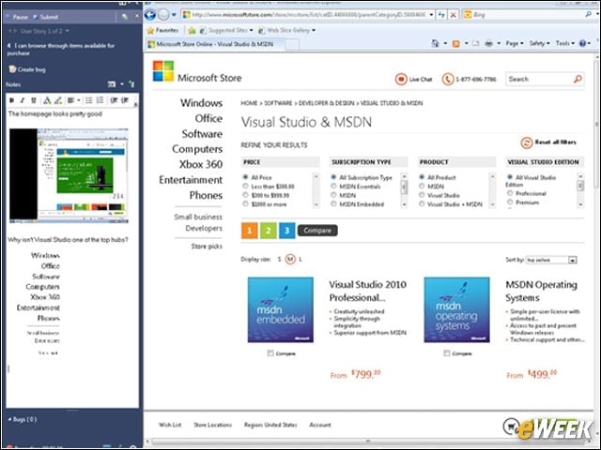The image size is (601, 450).
Task: Click the Favorites star icon
Action: coord(150,30)
